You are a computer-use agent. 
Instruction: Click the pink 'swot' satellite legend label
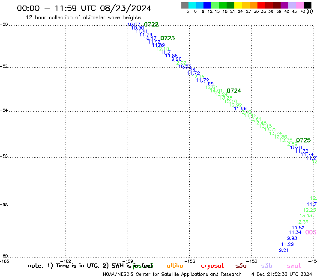coord(294,266)
